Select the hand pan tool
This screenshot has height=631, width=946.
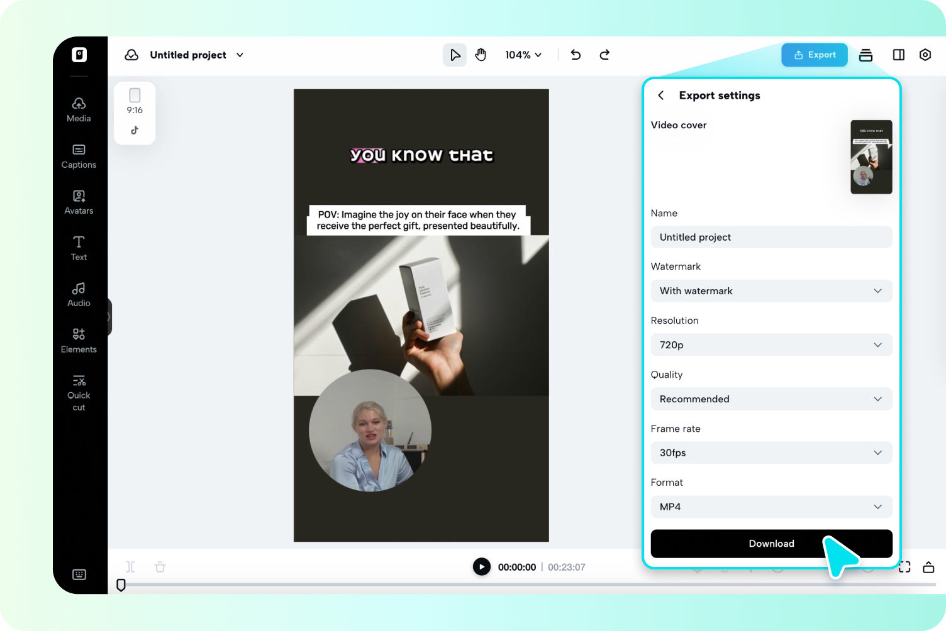481,55
